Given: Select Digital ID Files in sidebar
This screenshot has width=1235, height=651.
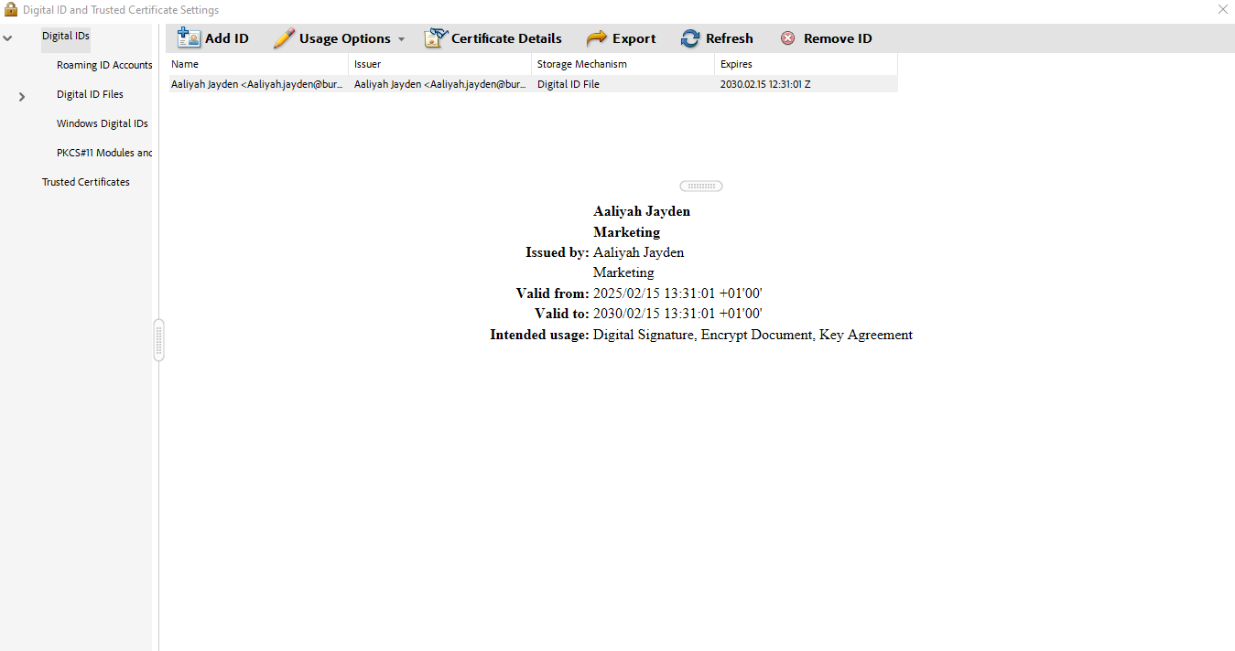Looking at the screenshot, I should pos(90,94).
